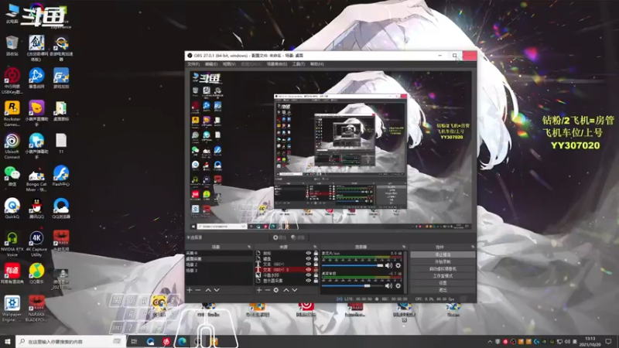The image size is (619, 348).
Task: Open the 回收站 recycle bin icon
Action: 12,46
